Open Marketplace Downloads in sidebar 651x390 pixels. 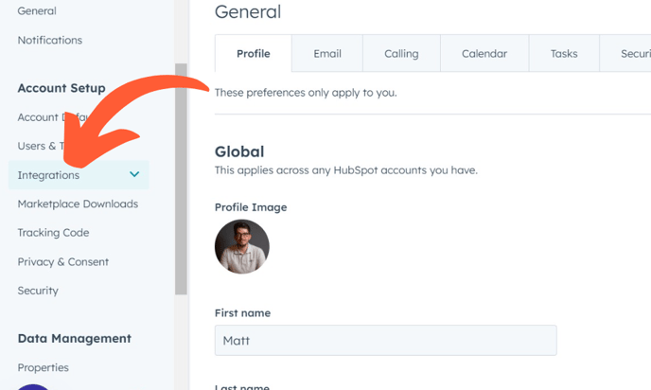(78, 204)
